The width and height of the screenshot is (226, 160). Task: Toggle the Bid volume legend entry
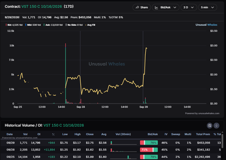point(14,25)
